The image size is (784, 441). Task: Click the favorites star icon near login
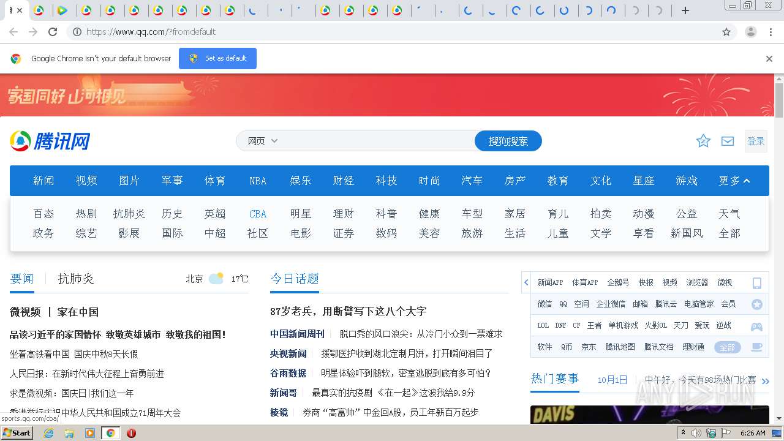coord(703,141)
